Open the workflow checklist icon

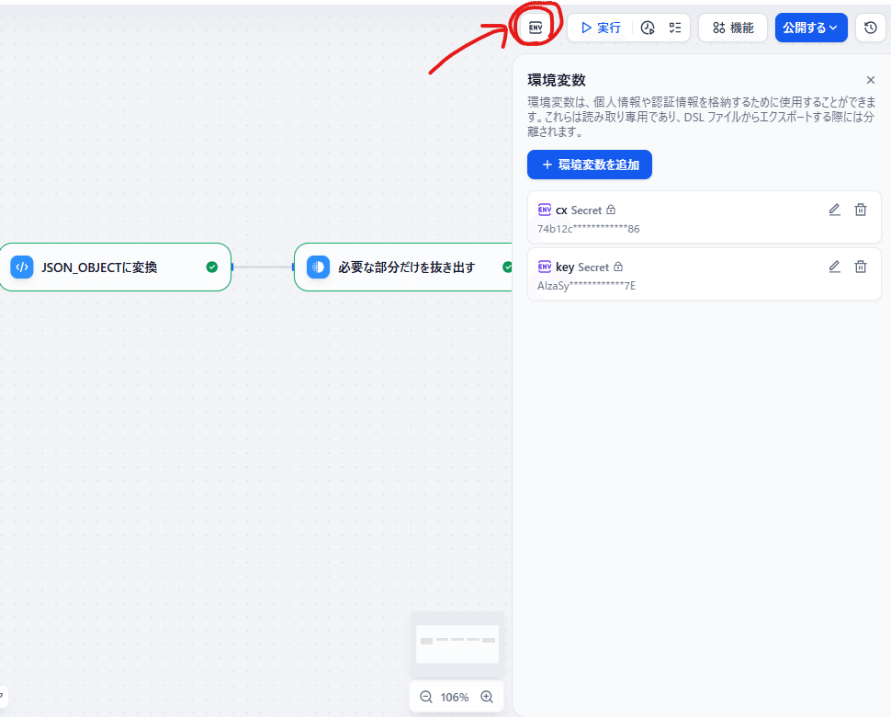pos(676,28)
